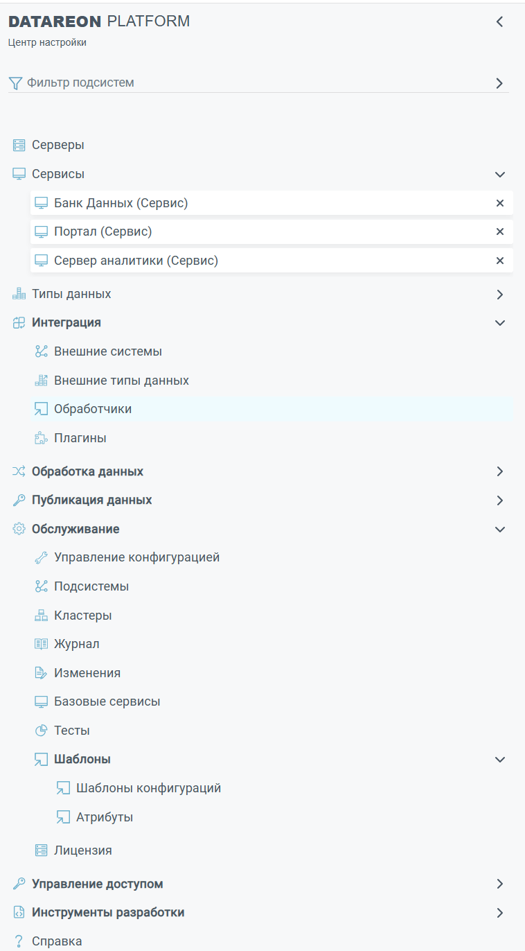525x951 pixels.
Task: Open Управление конфигурацией
Action: (x=136, y=557)
